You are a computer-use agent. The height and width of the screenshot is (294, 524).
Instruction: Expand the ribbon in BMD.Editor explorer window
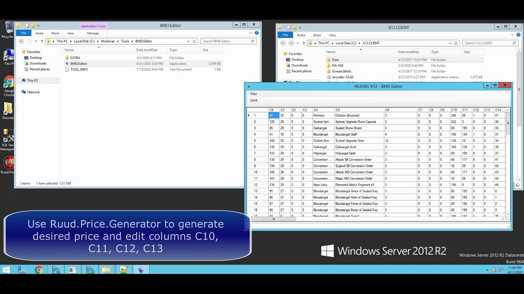click(251, 33)
